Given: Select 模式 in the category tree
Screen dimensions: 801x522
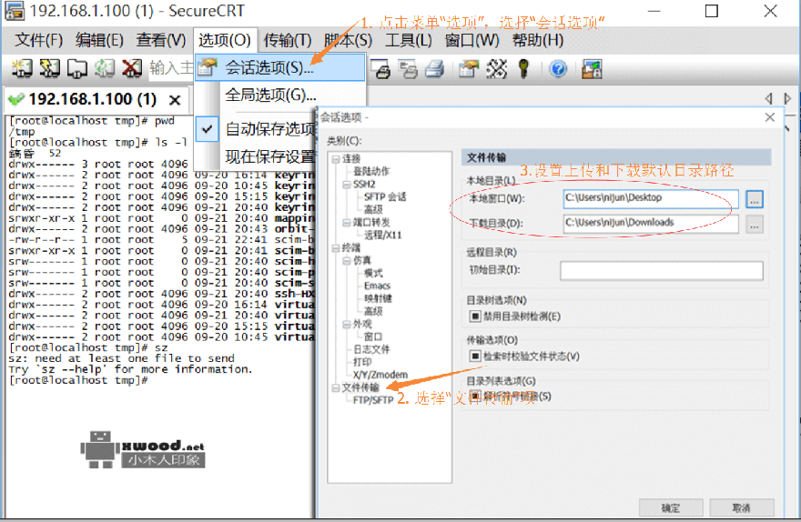Looking at the screenshot, I should (x=373, y=274).
